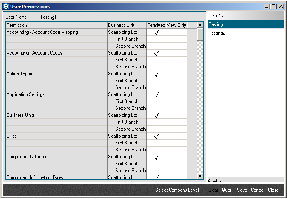Image resolution: width=287 pixels, height=199 pixels.
Task: Click the Permission column header
Action: click(56, 25)
